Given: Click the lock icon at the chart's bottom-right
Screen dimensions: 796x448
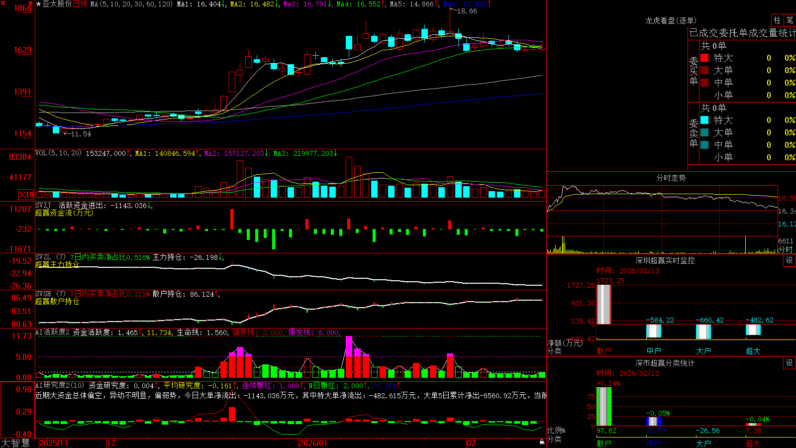Looking at the screenshot, I should pyautogui.click(x=542, y=442).
